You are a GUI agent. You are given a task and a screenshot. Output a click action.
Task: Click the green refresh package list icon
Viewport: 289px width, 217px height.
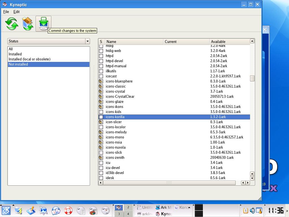point(12,24)
